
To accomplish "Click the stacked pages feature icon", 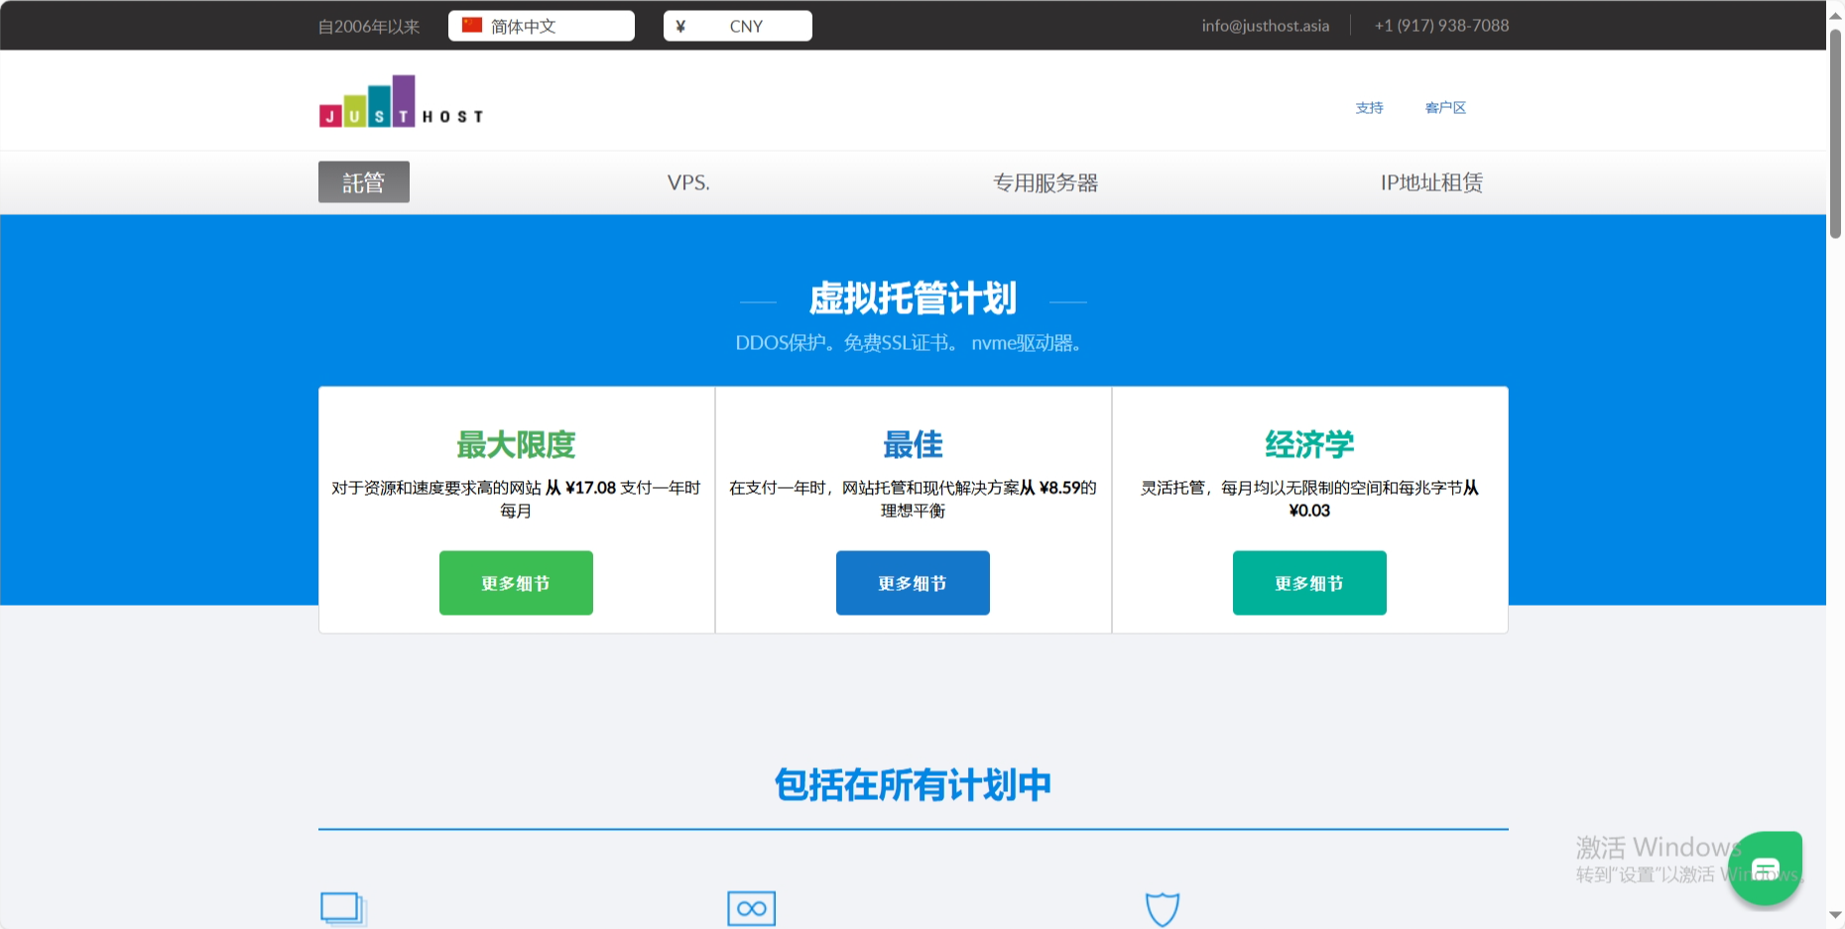I will [x=342, y=906].
